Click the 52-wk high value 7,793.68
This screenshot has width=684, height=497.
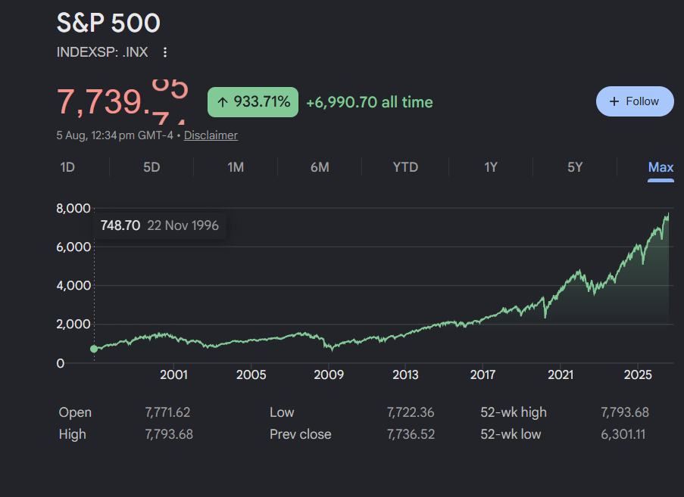(x=625, y=412)
